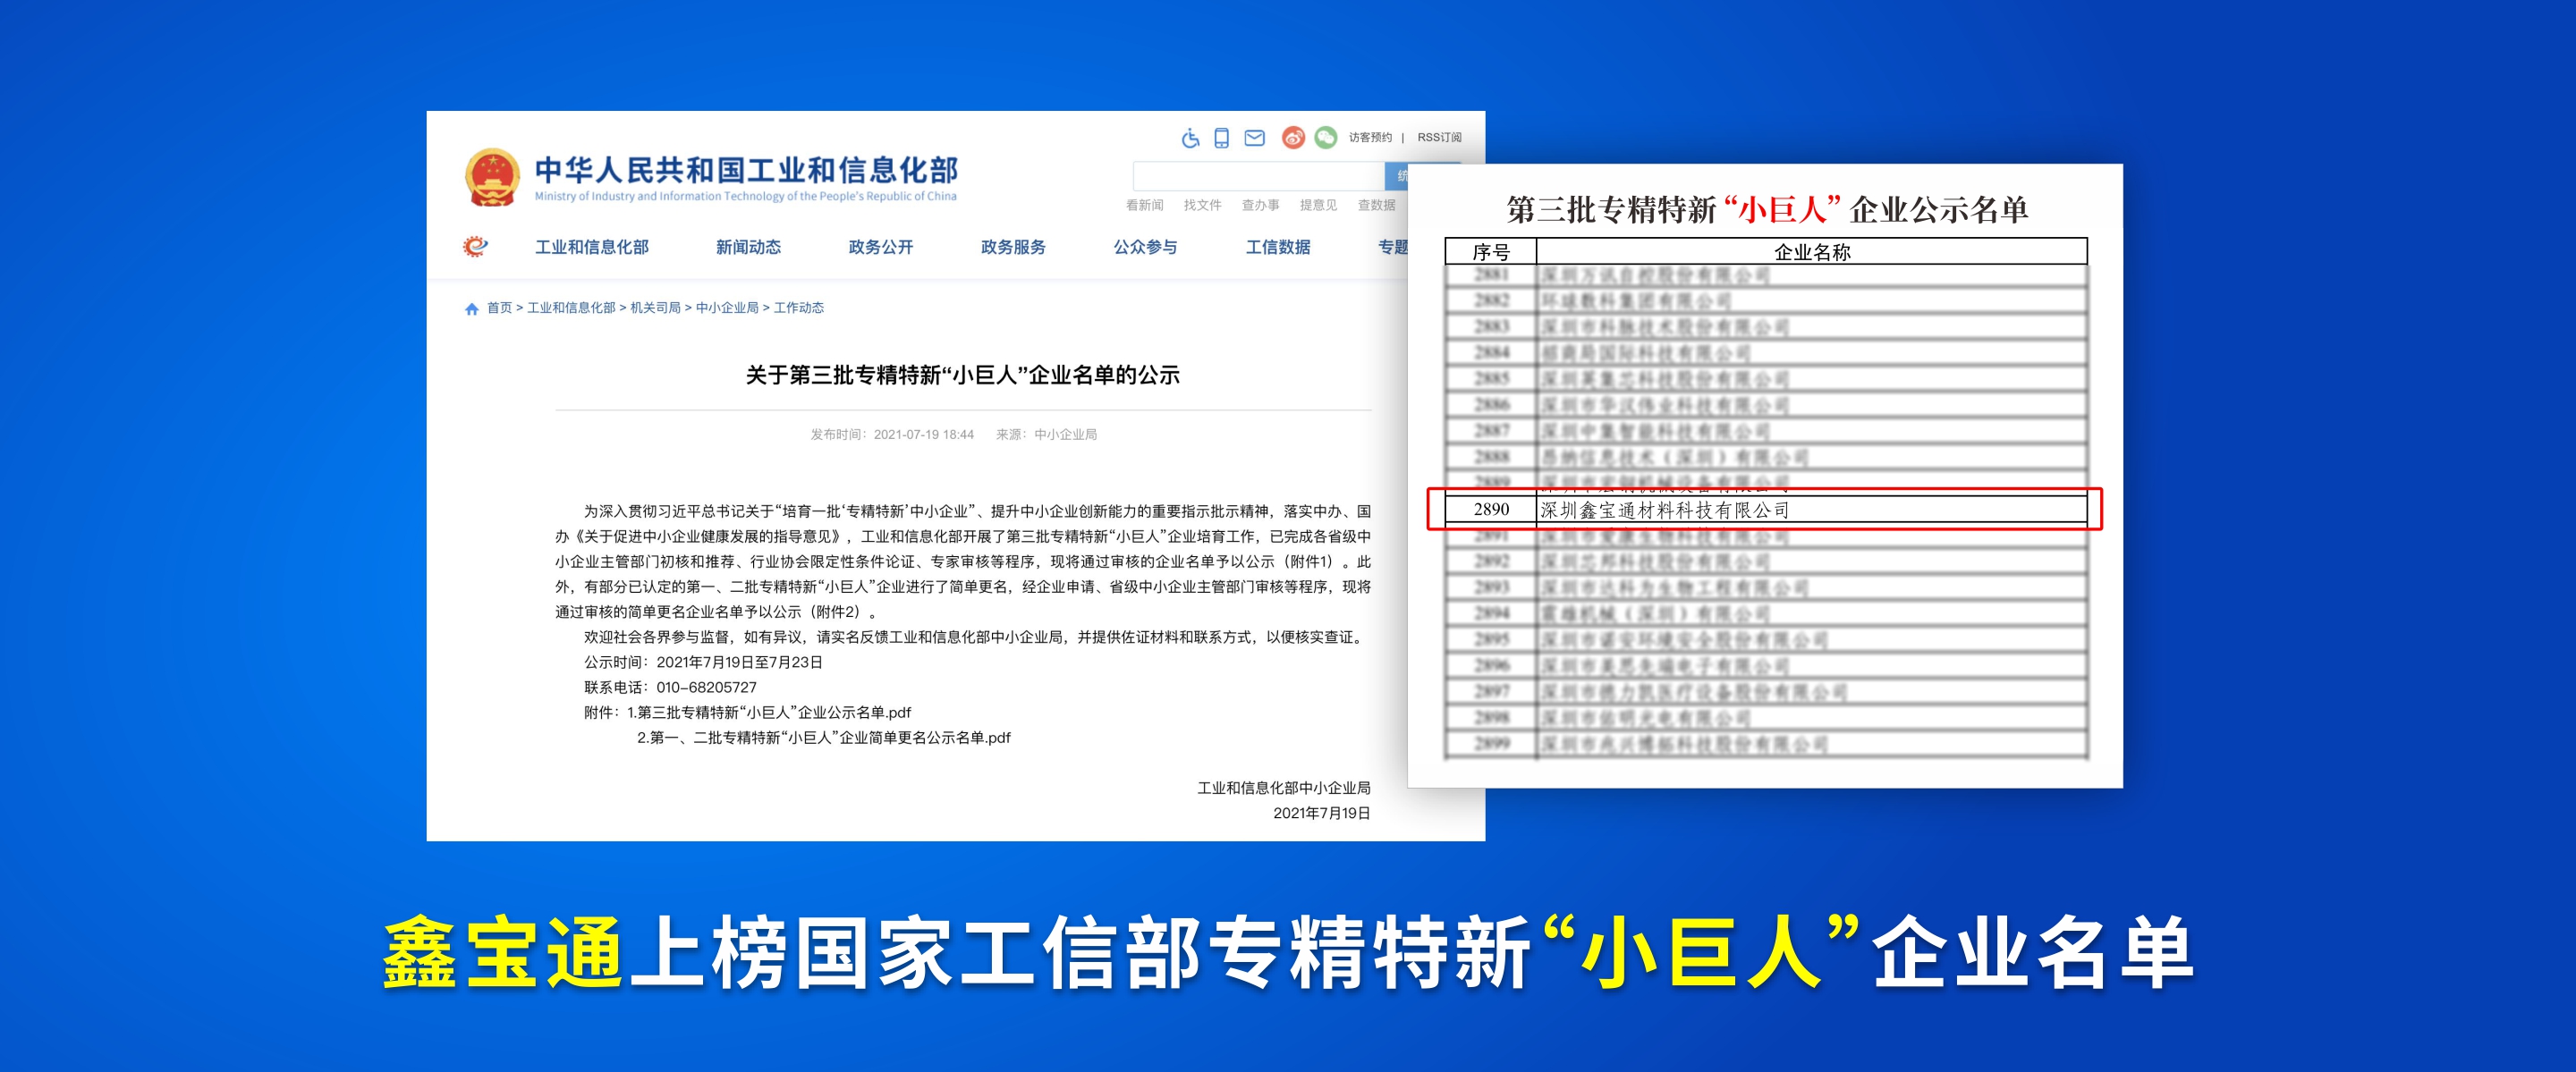The image size is (2576, 1072).
Task: Click the 序号 table header
Action: 1490,252
